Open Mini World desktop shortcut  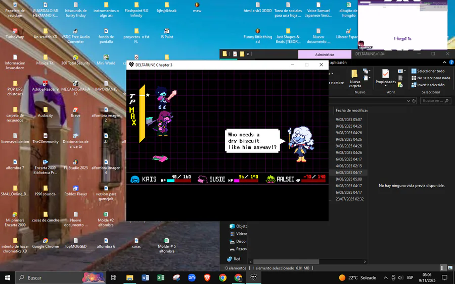106,60
